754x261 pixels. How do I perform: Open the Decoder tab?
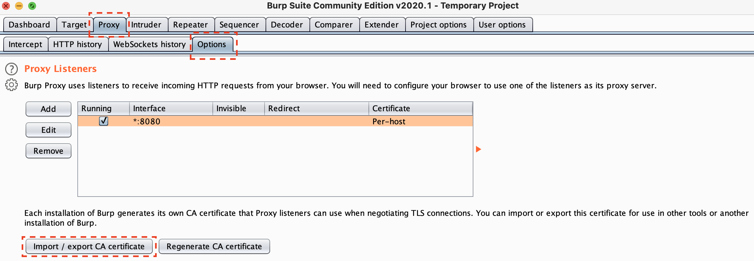(287, 25)
